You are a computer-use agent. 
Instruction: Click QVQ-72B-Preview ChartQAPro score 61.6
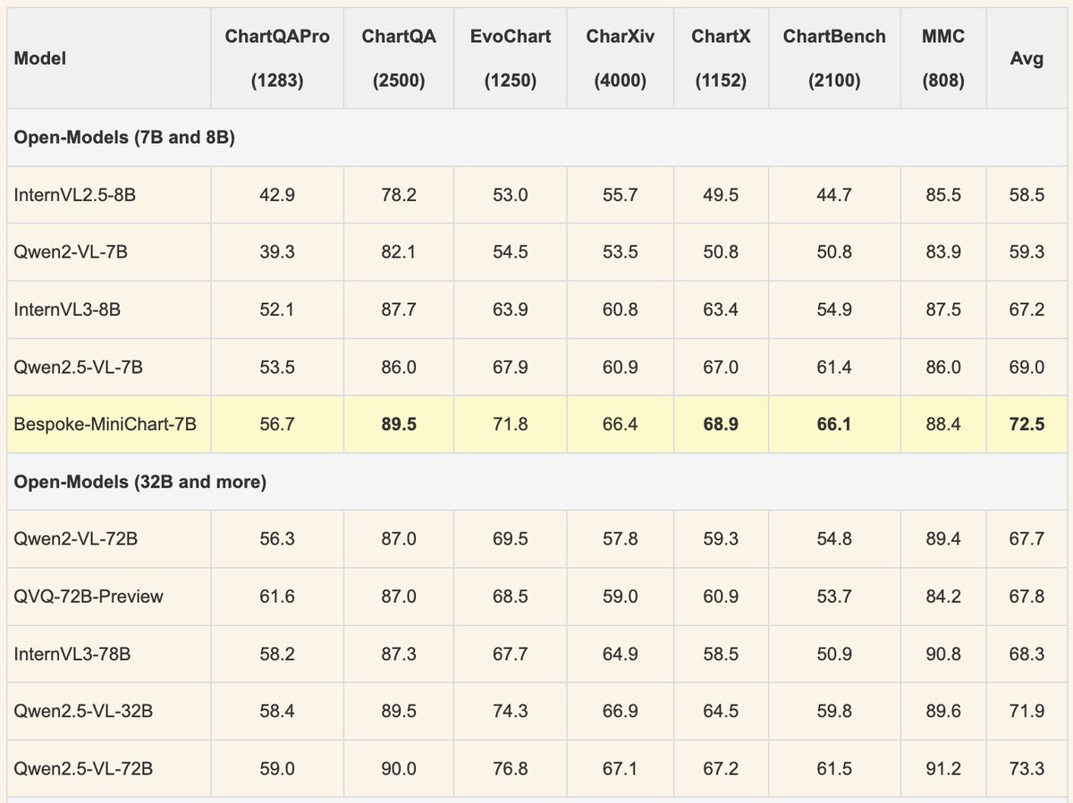277,596
